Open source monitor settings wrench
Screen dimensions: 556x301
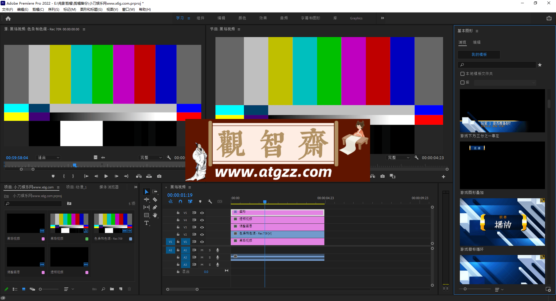[169, 157]
